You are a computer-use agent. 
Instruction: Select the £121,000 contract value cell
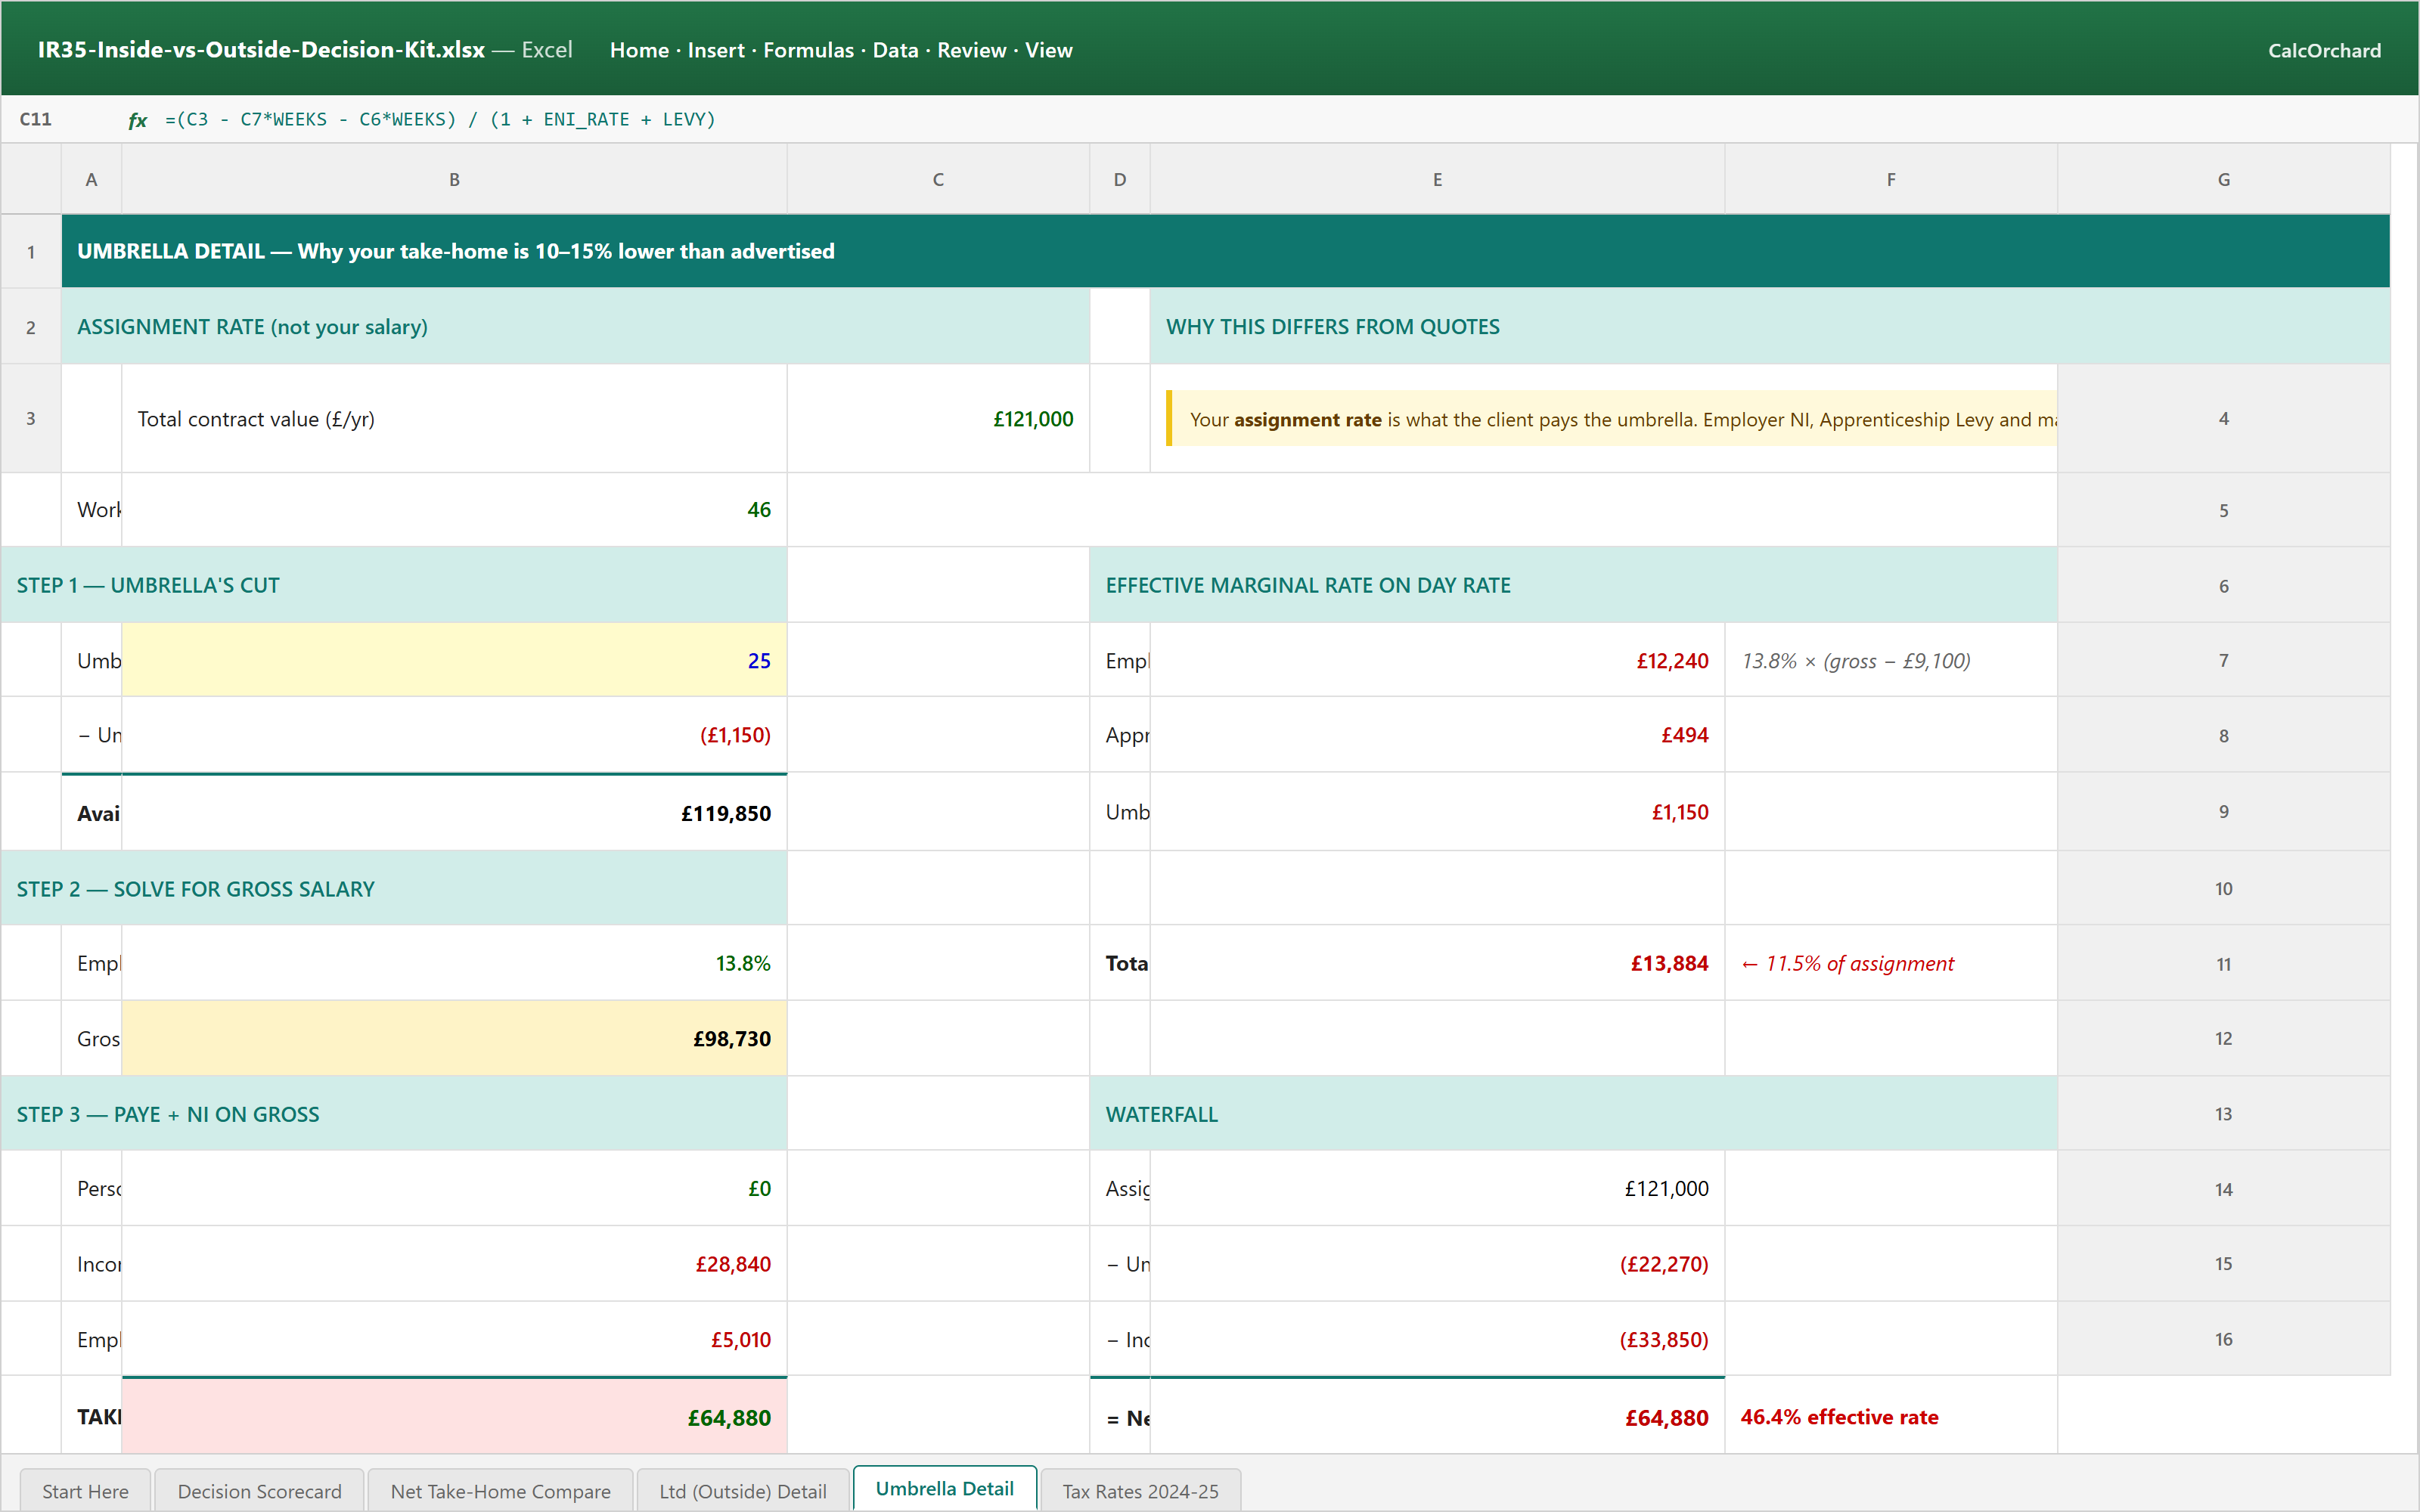point(938,418)
